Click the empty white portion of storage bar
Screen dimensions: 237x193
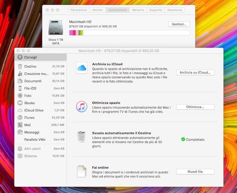point(136,33)
